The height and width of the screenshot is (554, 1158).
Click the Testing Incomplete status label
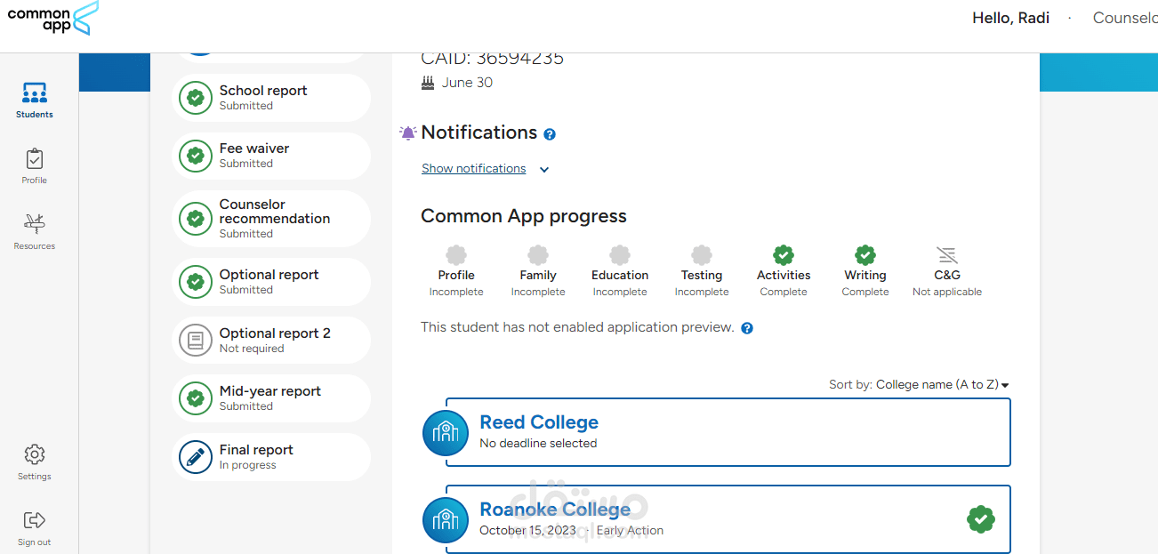tap(702, 293)
